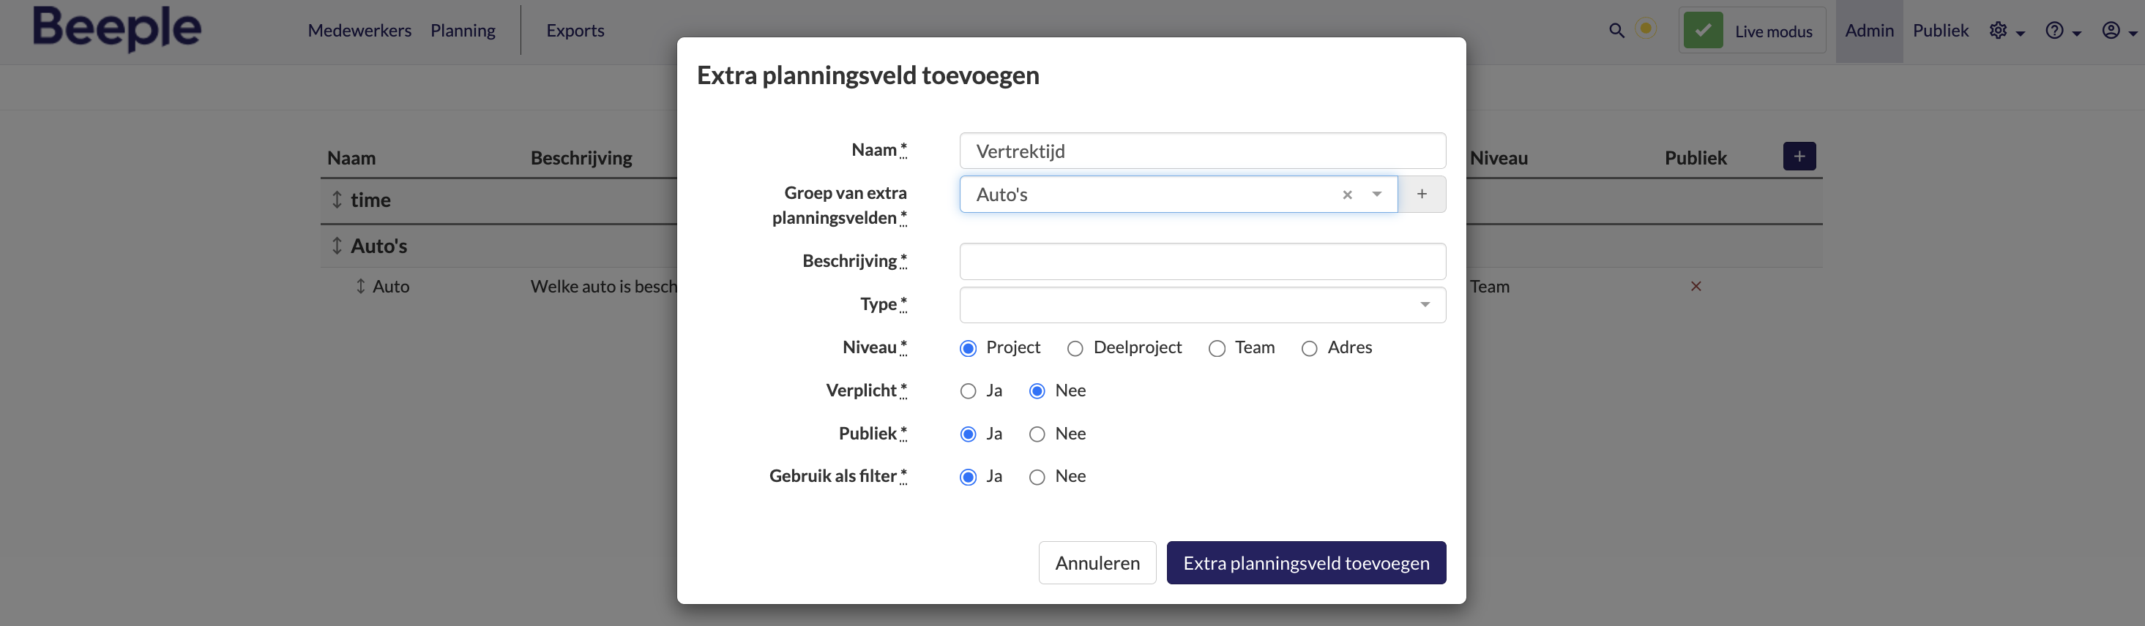Screen dimensions: 2145x626
Task: Open Exports menu
Action: [575, 31]
